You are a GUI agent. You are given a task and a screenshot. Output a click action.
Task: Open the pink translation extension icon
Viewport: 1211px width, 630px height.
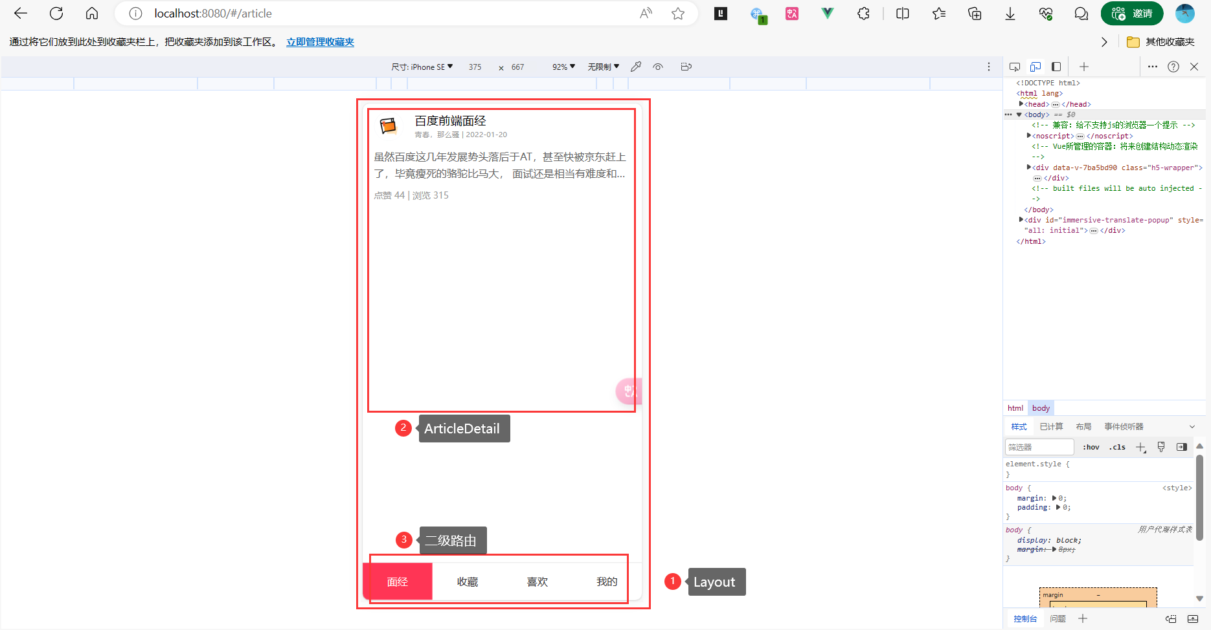(x=792, y=14)
